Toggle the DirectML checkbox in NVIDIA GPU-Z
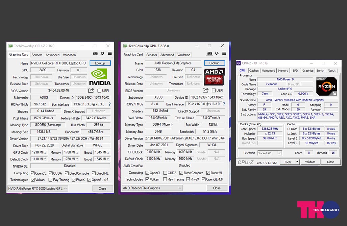The image size is (347, 226). click(94, 173)
